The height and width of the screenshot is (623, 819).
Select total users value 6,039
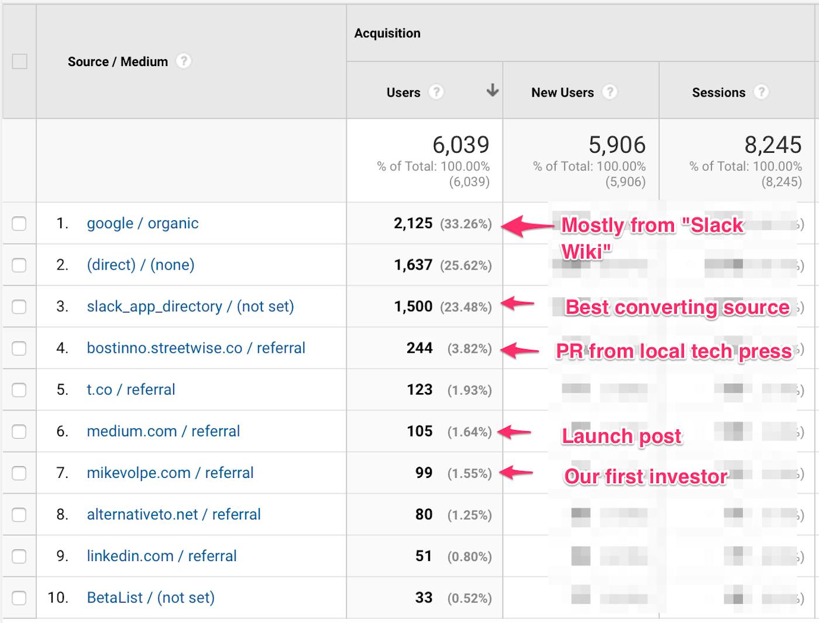460,144
